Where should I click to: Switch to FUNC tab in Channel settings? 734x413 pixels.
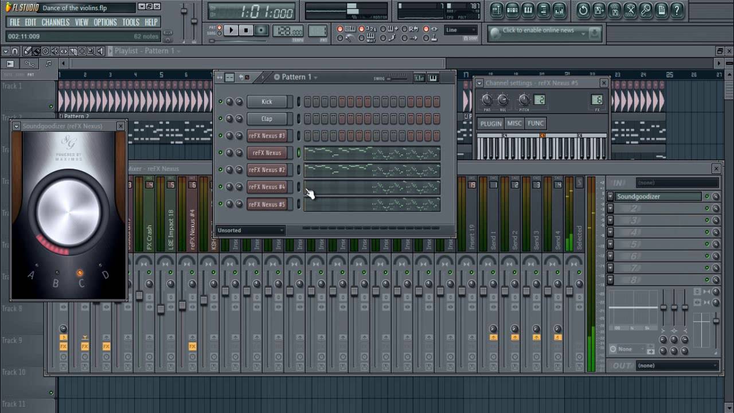536,123
